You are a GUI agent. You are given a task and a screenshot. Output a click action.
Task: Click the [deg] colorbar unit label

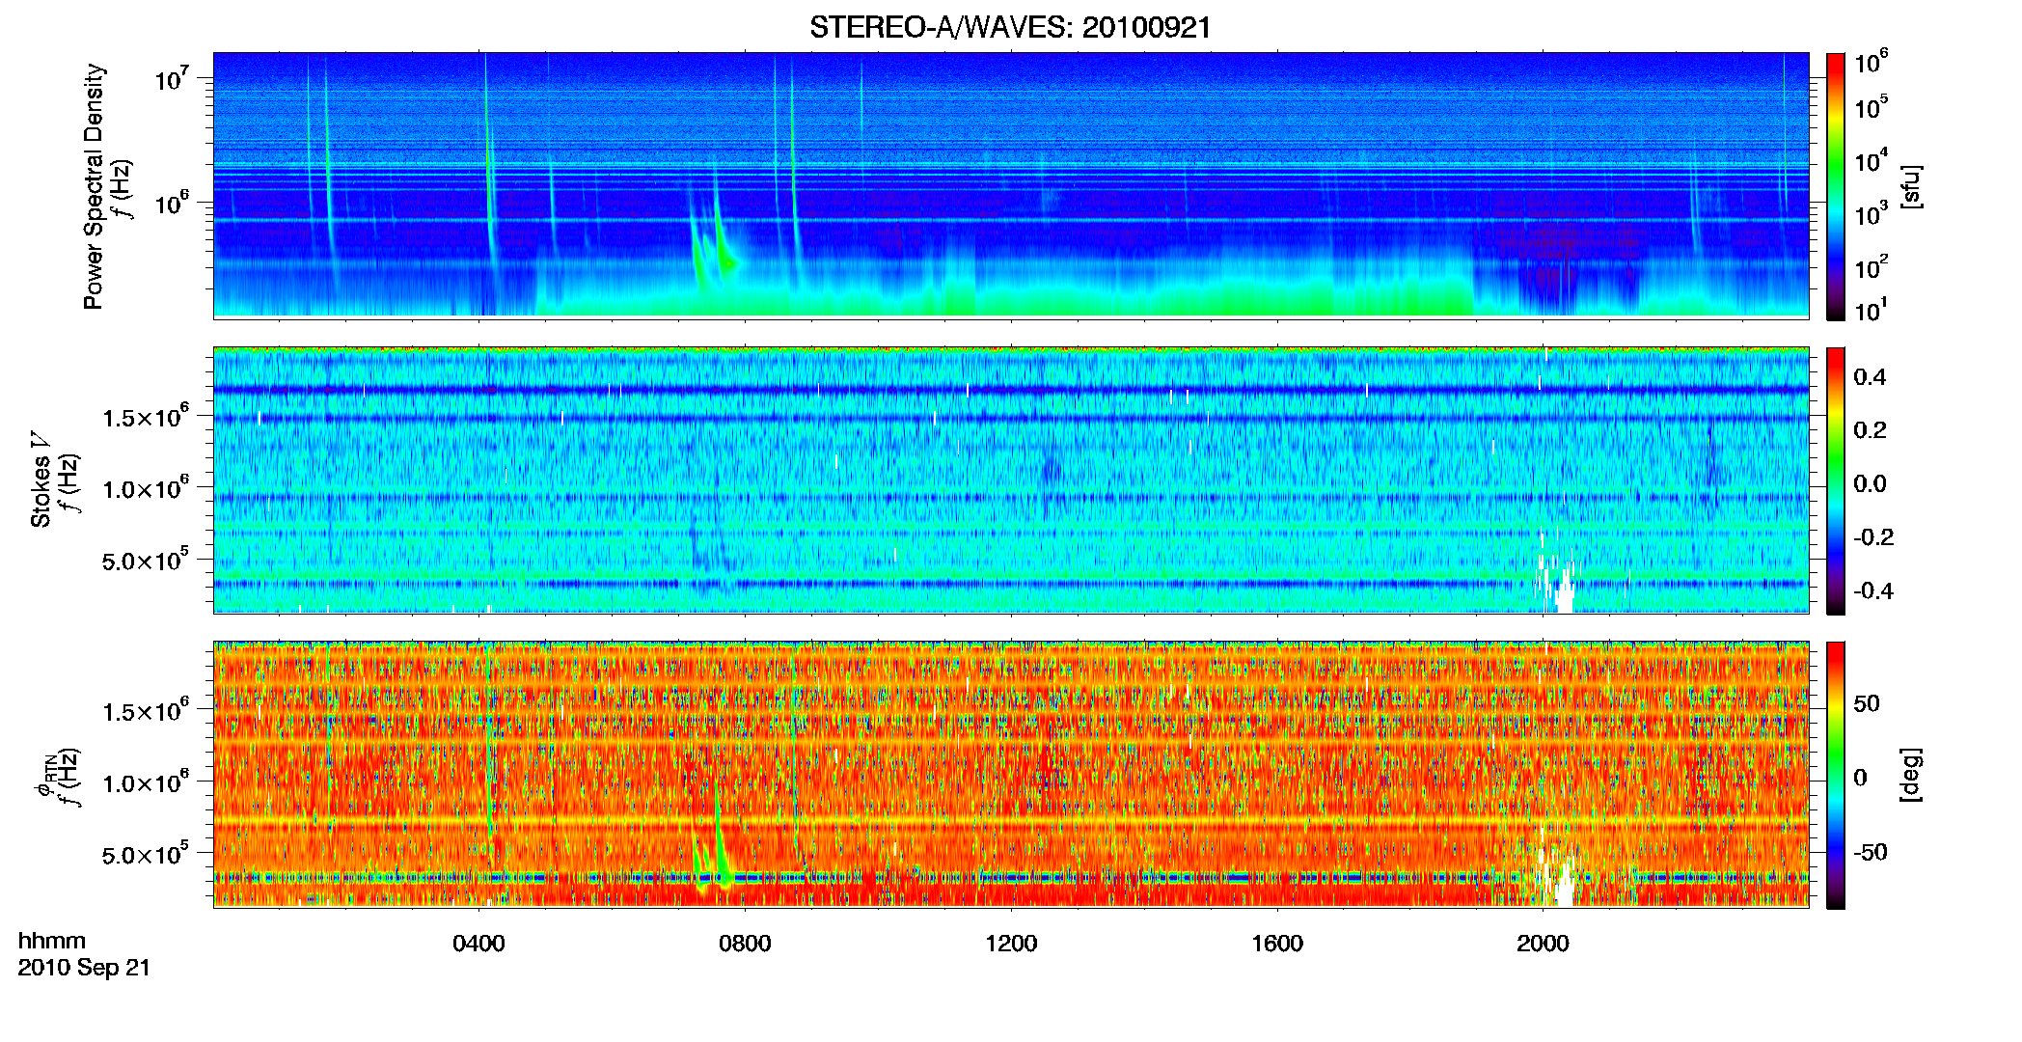point(1912,775)
